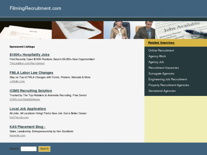Visit iCIMS.com/RetailSoftware URL link
Viewport: 207px width, 155px height.
[25, 99]
